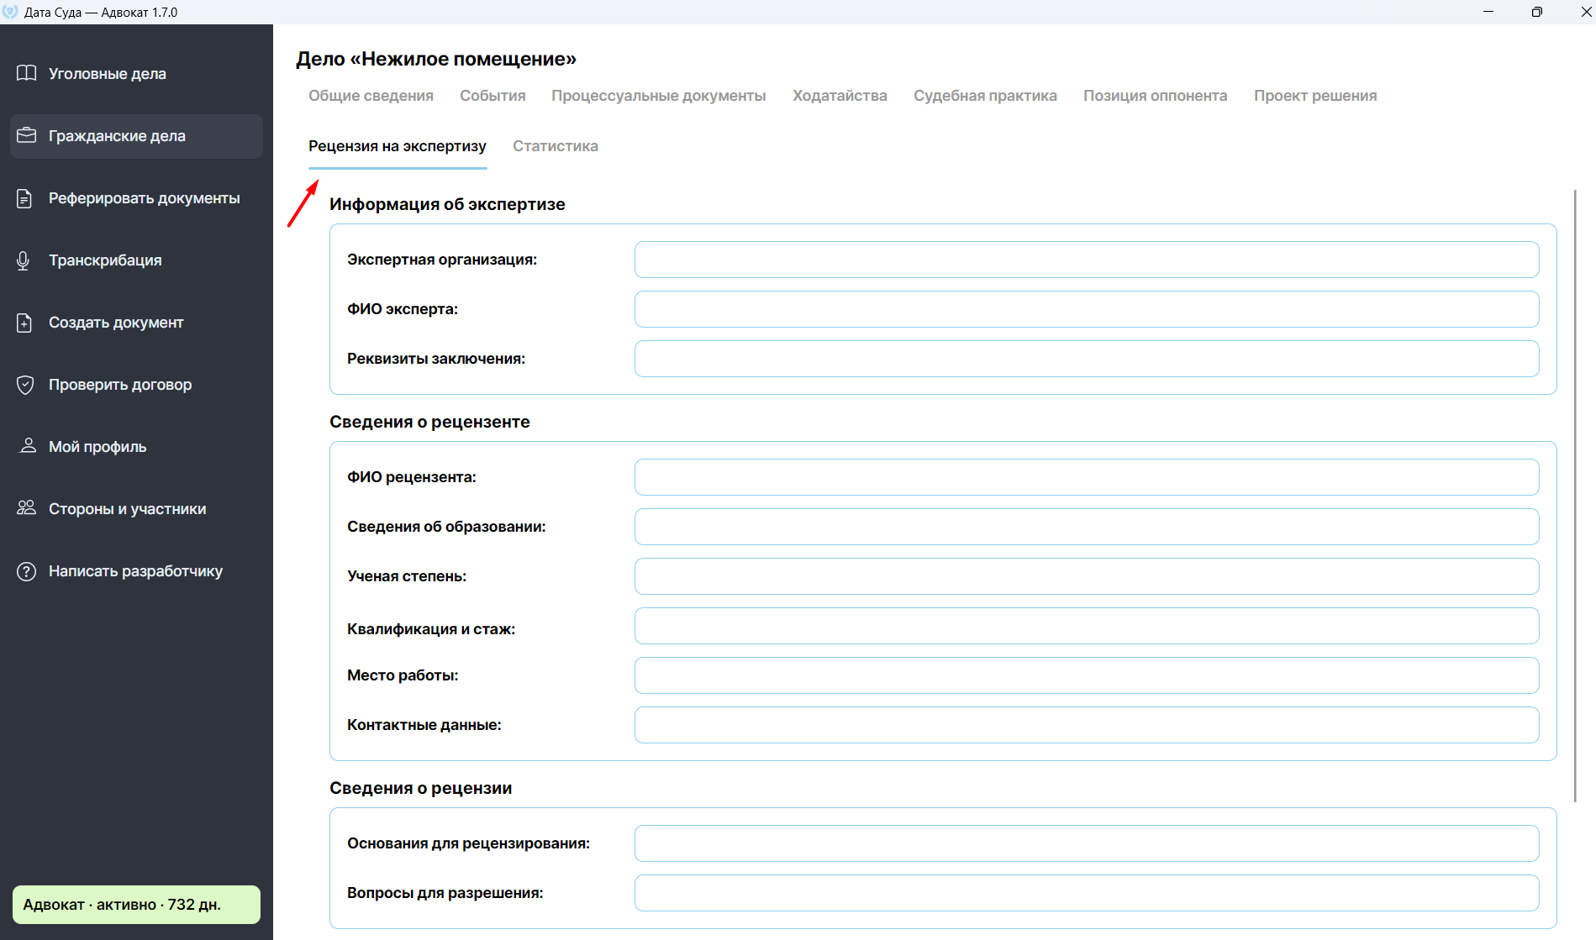Viewport: 1596px width, 940px height.
Task: Click into the Ученая степень field
Action: click(x=1087, y=576)
